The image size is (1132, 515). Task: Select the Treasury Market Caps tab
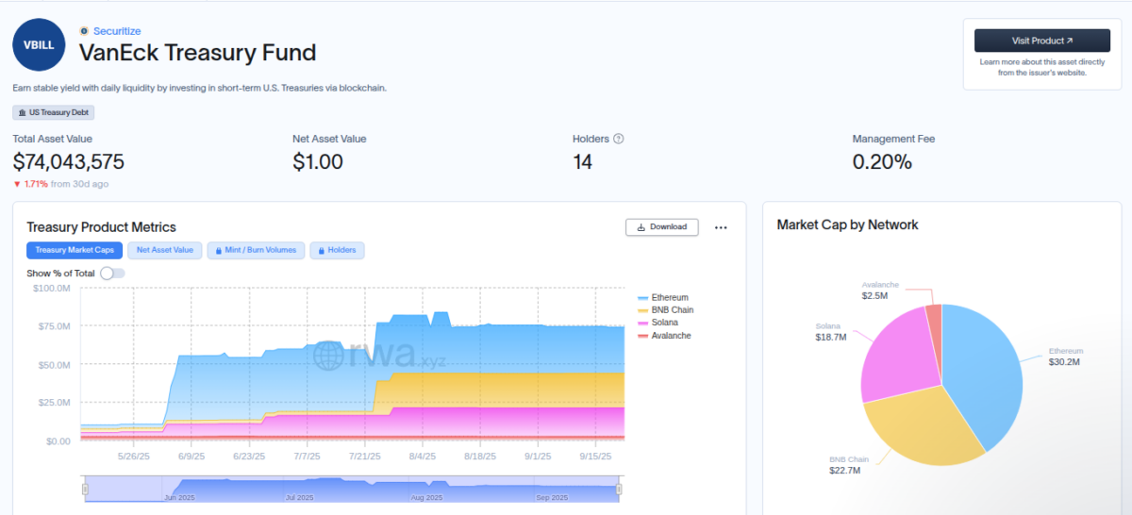(x=75, y=251)
